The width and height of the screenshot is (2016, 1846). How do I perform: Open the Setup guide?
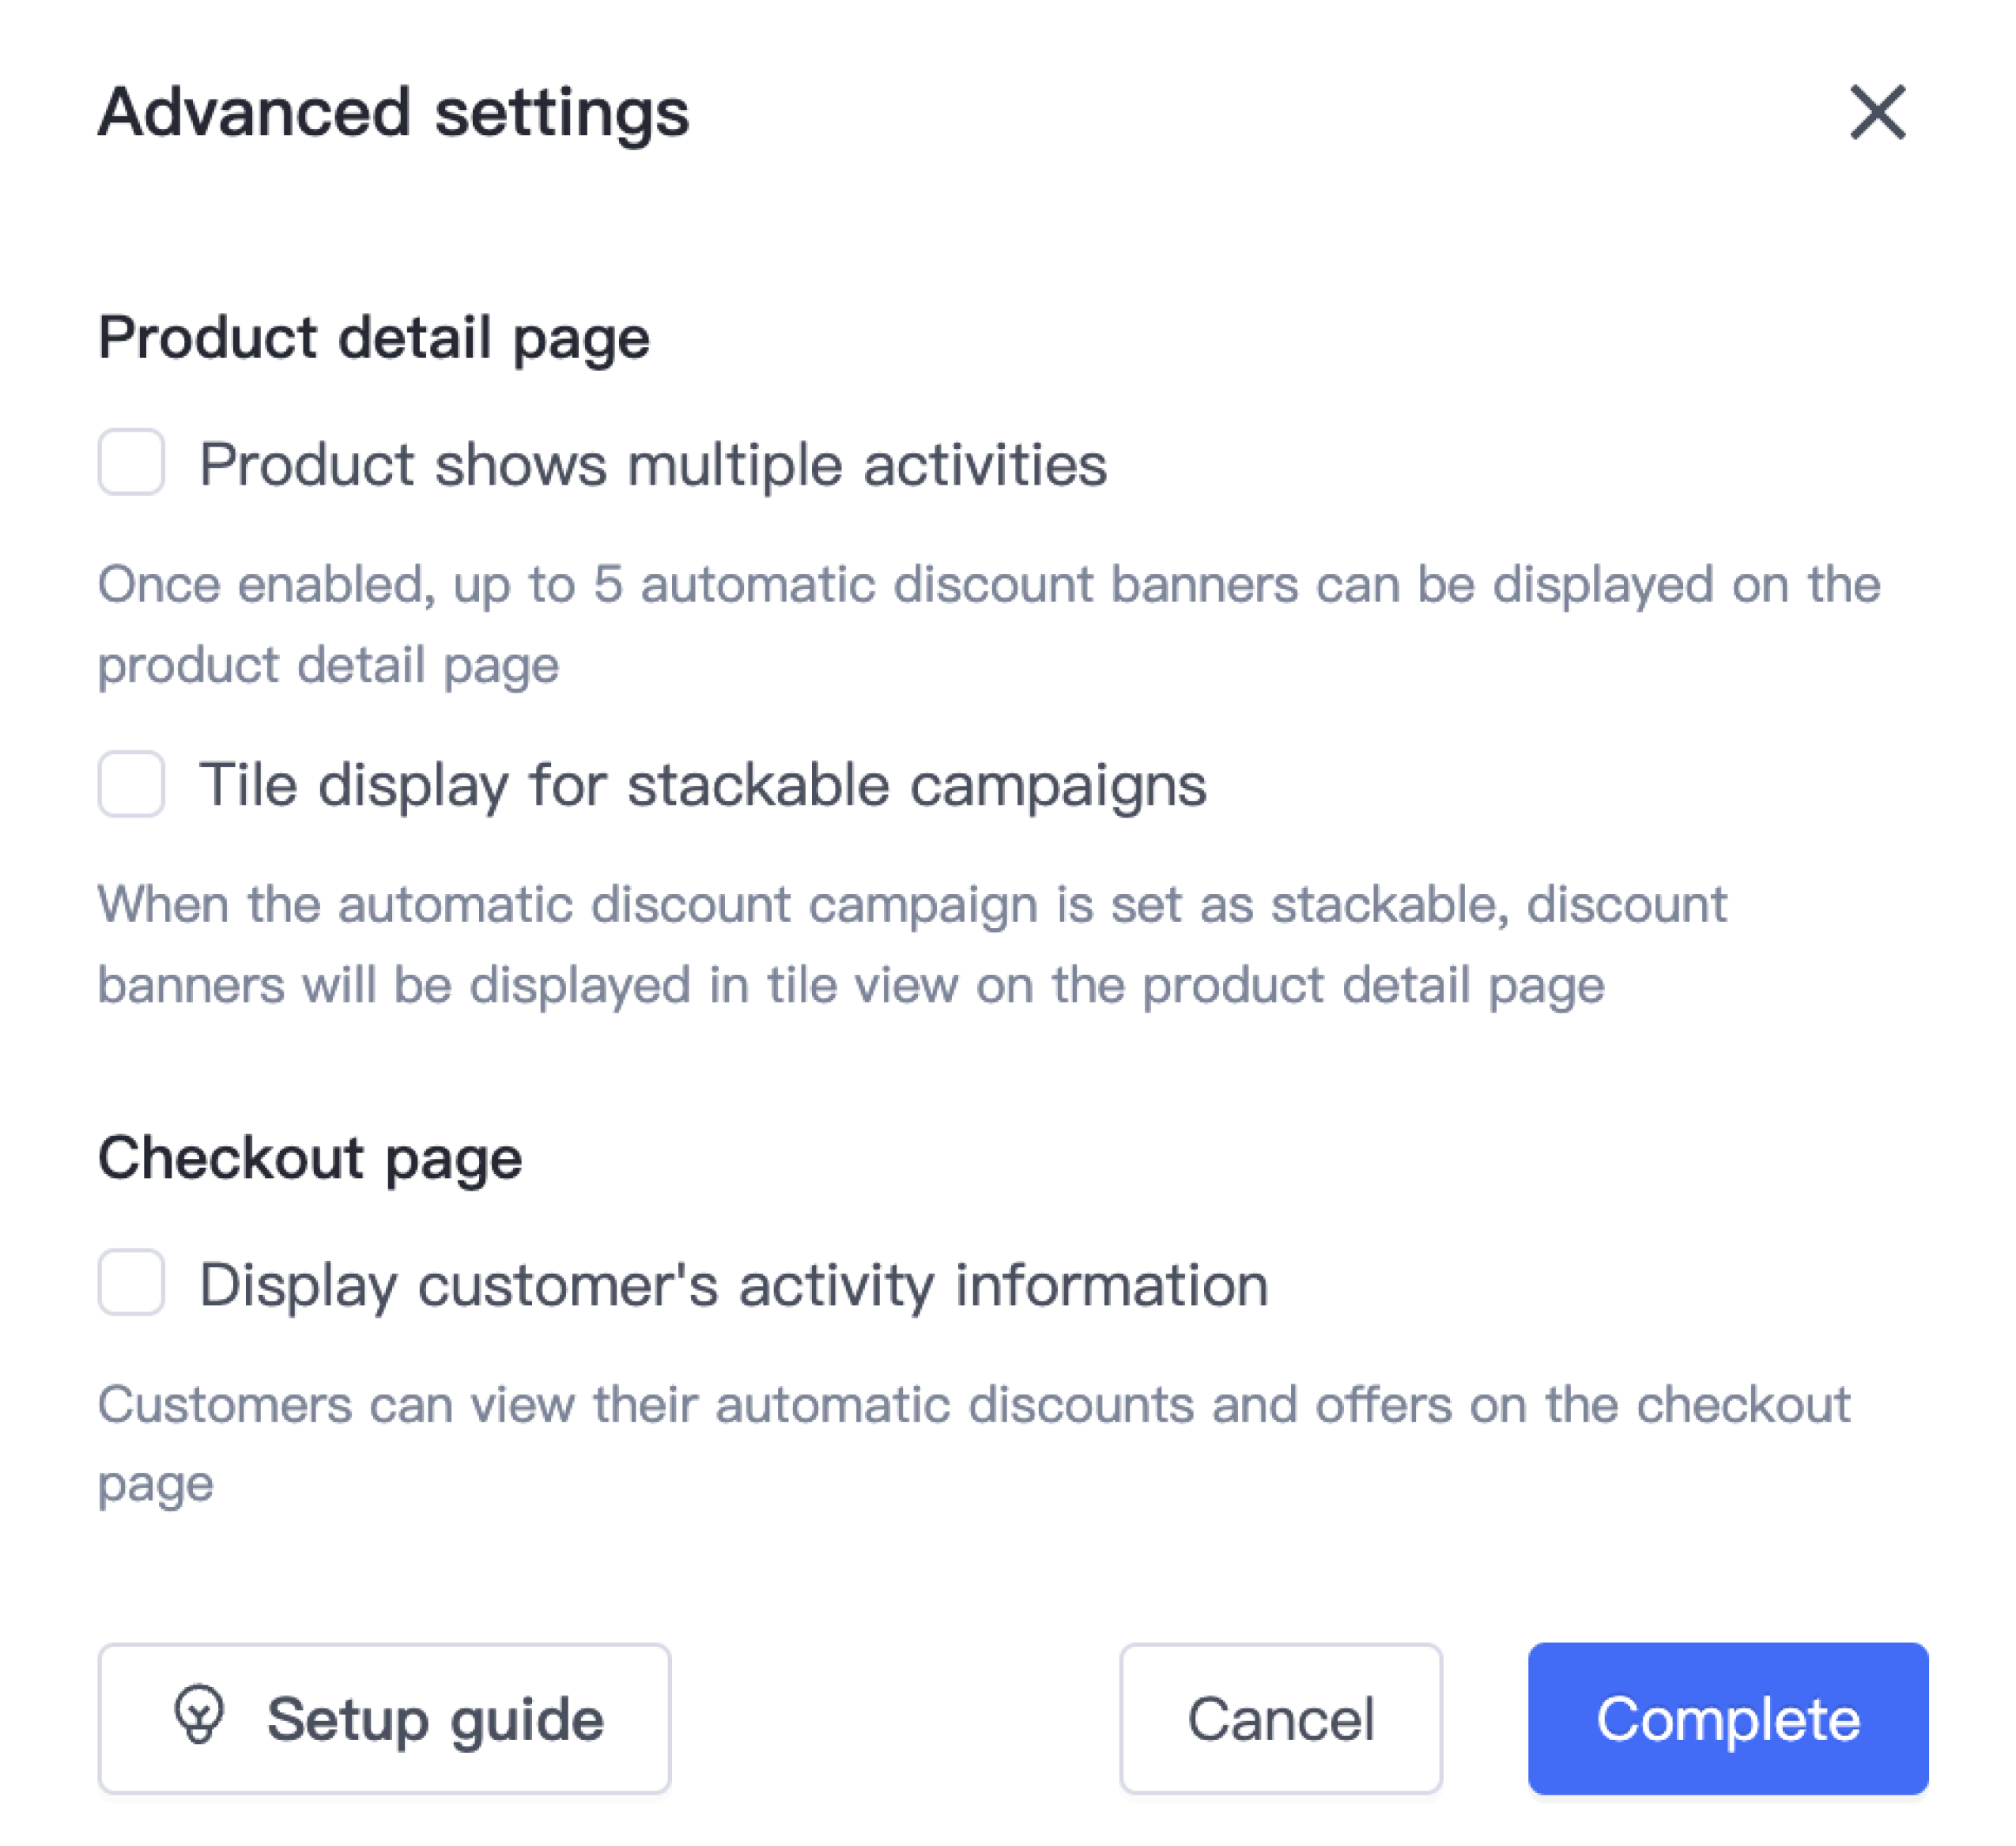point(384,1718)
